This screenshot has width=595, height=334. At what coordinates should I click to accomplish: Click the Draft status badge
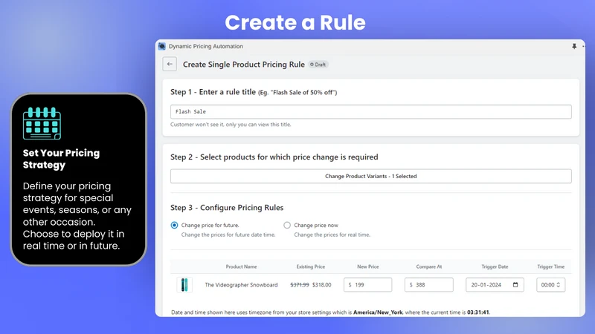pos(318,65)
